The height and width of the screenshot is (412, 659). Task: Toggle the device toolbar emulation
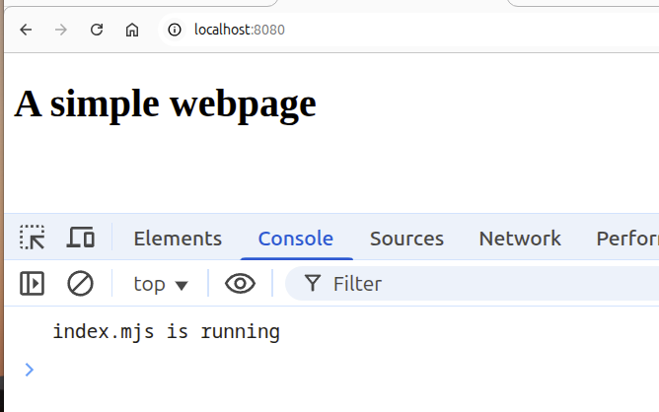coord(81,238)
